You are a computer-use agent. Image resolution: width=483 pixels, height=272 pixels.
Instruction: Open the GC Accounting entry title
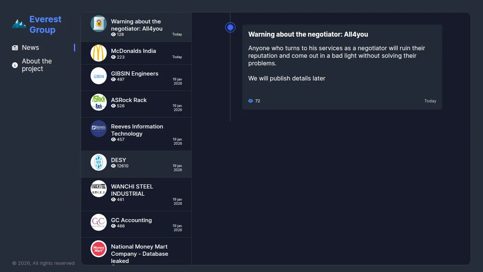pyautogui.click(x=131, y=220)
